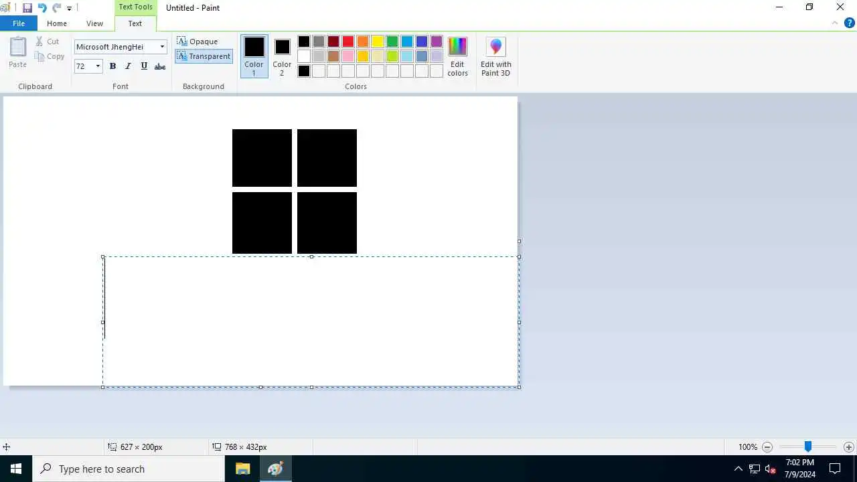Pick the white color swatch
Image resolution: width=857 pixels, height=482 pixels.
[304, 56]
